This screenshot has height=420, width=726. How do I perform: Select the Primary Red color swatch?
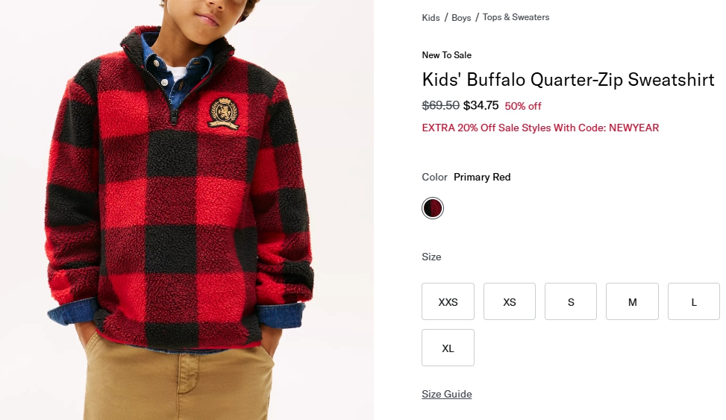click(433, 208)
